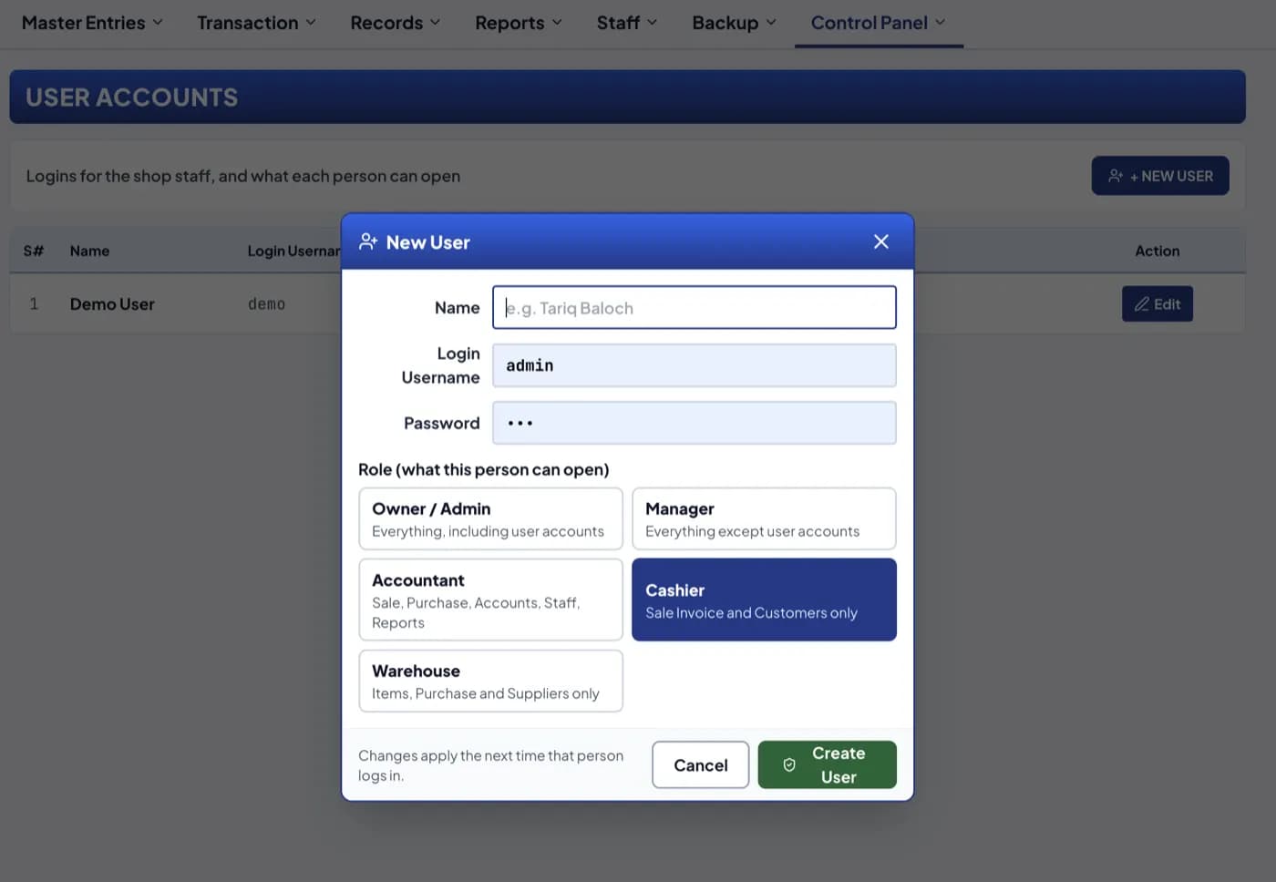Click the add-user icon in dialog title

click(x=368, y=241)
